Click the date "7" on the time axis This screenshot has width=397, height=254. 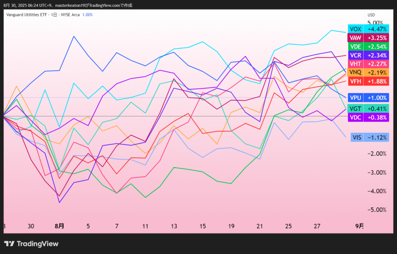tap(117, 226)
